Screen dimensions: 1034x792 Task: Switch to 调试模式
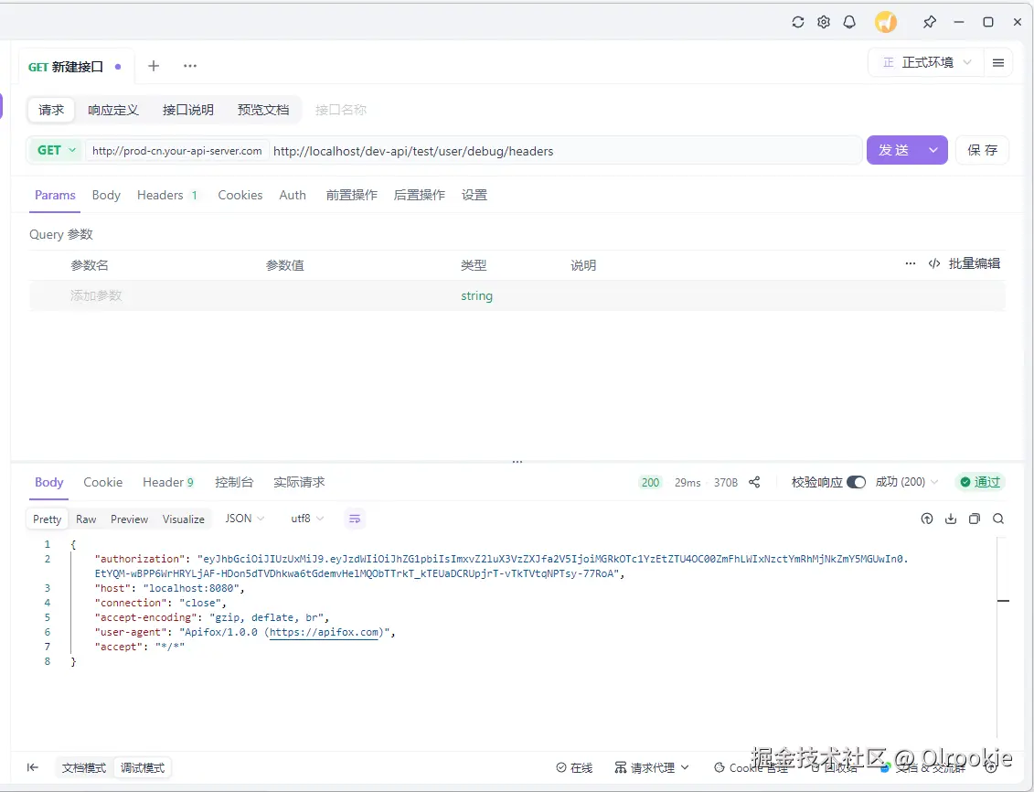142,767
